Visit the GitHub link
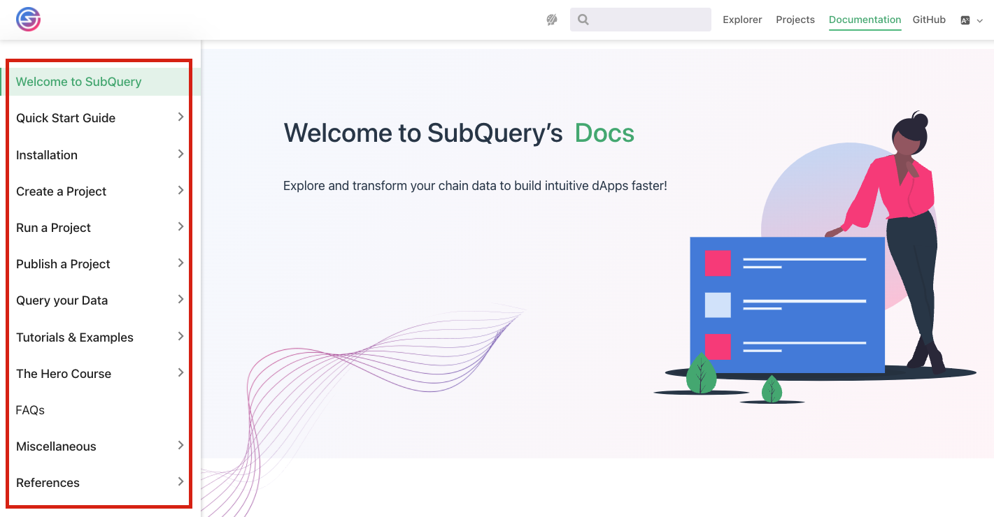The image size is (994, 517). [x=928, y=19]
